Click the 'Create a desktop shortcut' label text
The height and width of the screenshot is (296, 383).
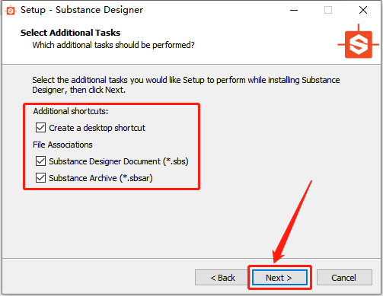point(97,128)
